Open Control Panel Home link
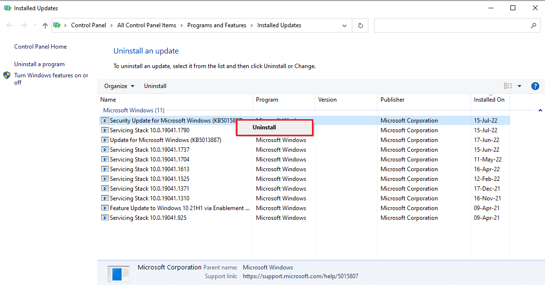Screen dimensions: 545x285 40,47
